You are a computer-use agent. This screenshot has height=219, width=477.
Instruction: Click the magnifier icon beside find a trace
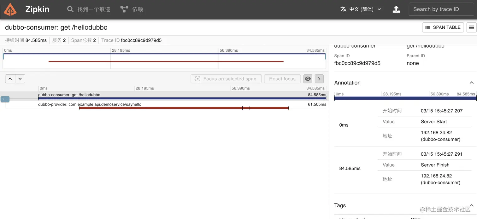coord(70,9)
